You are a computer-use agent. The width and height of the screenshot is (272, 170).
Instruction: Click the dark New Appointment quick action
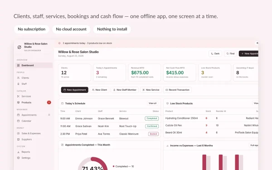click(x=75, y=90)
